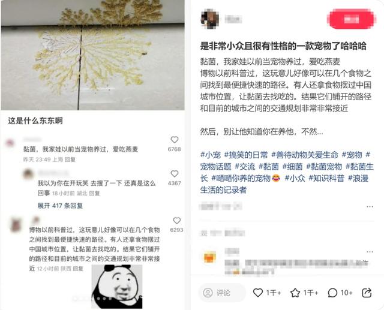This screenshot has width=384, height=310.
Task: Tap the star favorite icon
Action: (295, 293)
